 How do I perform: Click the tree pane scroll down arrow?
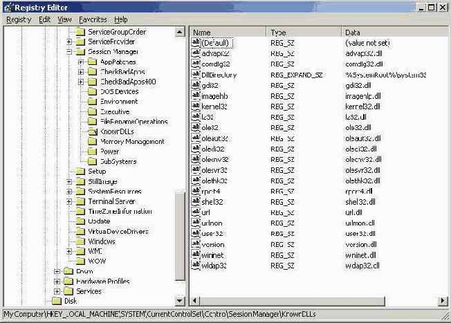180,301
